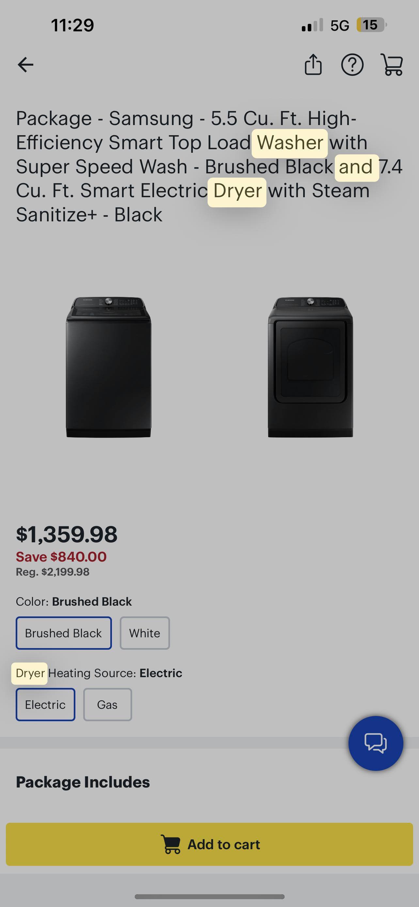Share this product via the share icon

(x=313, y=64)
